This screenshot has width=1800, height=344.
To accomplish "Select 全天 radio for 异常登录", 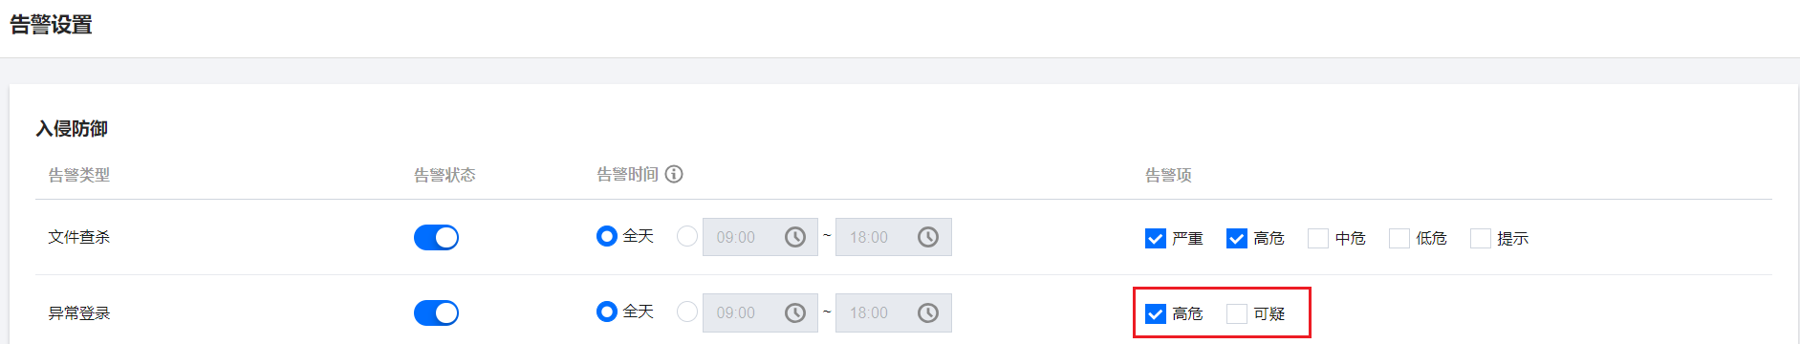I will click(606, 312).
